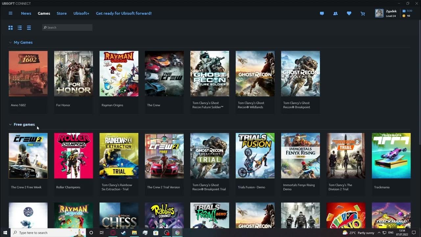The height and width of the screenshot is (237, 421).
Task: Open Rainbow Six Extraction Trial cover
Action: click(x=119, y=156)
